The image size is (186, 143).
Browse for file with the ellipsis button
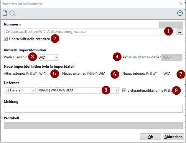pyautogui.click(x=180, y=32)
